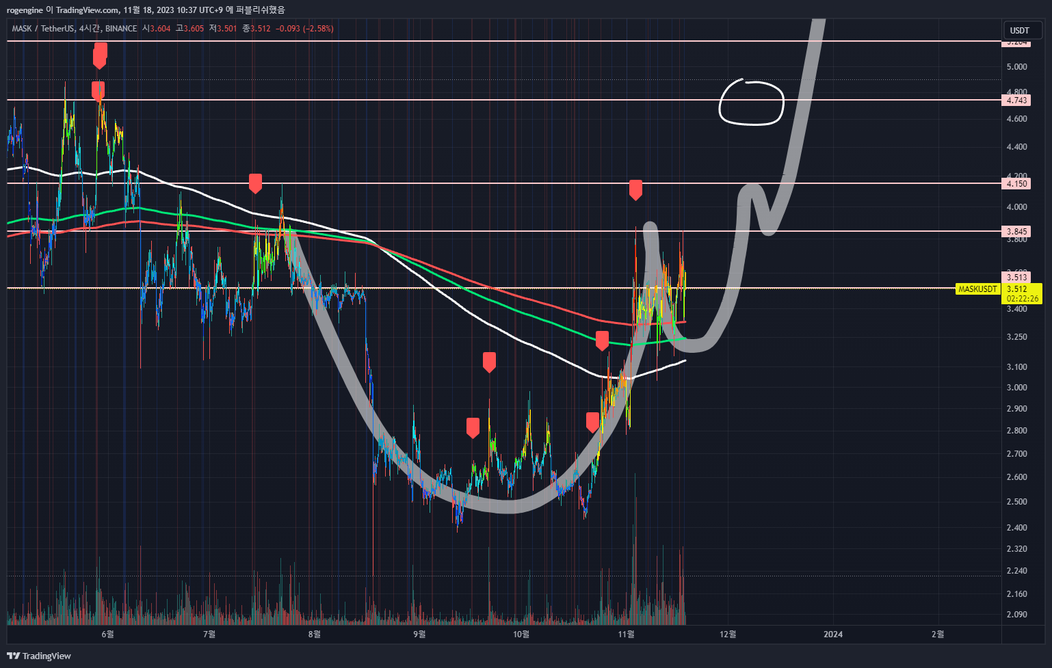Click the publish info line by rogengine
Image resolution: width=1052 pixels, height=668 pixels.
click(146, 10)
